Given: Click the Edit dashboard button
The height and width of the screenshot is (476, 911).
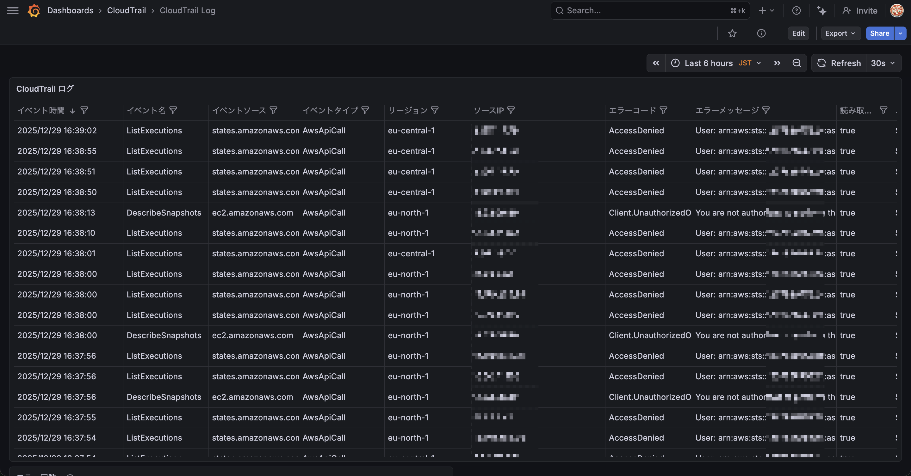Looking at the screenshot, I should point(798,33).
